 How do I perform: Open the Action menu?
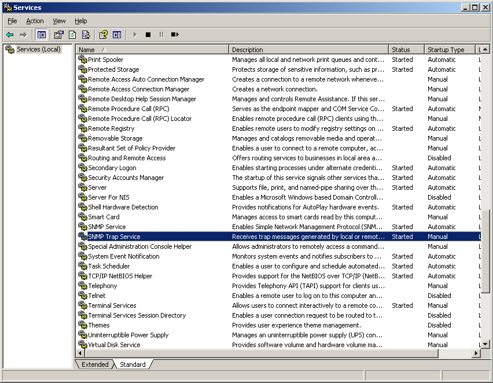[x=35, y=21]
